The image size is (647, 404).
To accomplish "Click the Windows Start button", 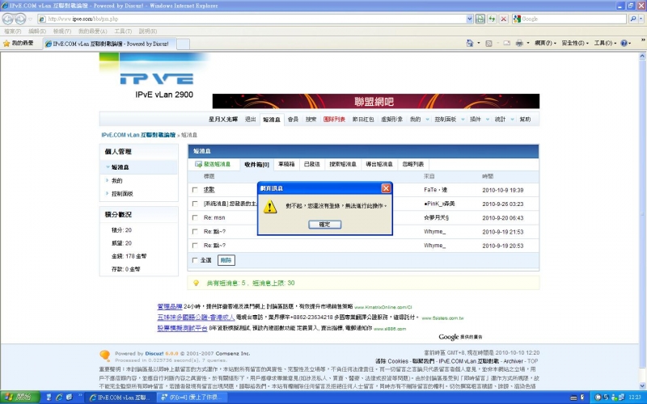I will point(19,397).
